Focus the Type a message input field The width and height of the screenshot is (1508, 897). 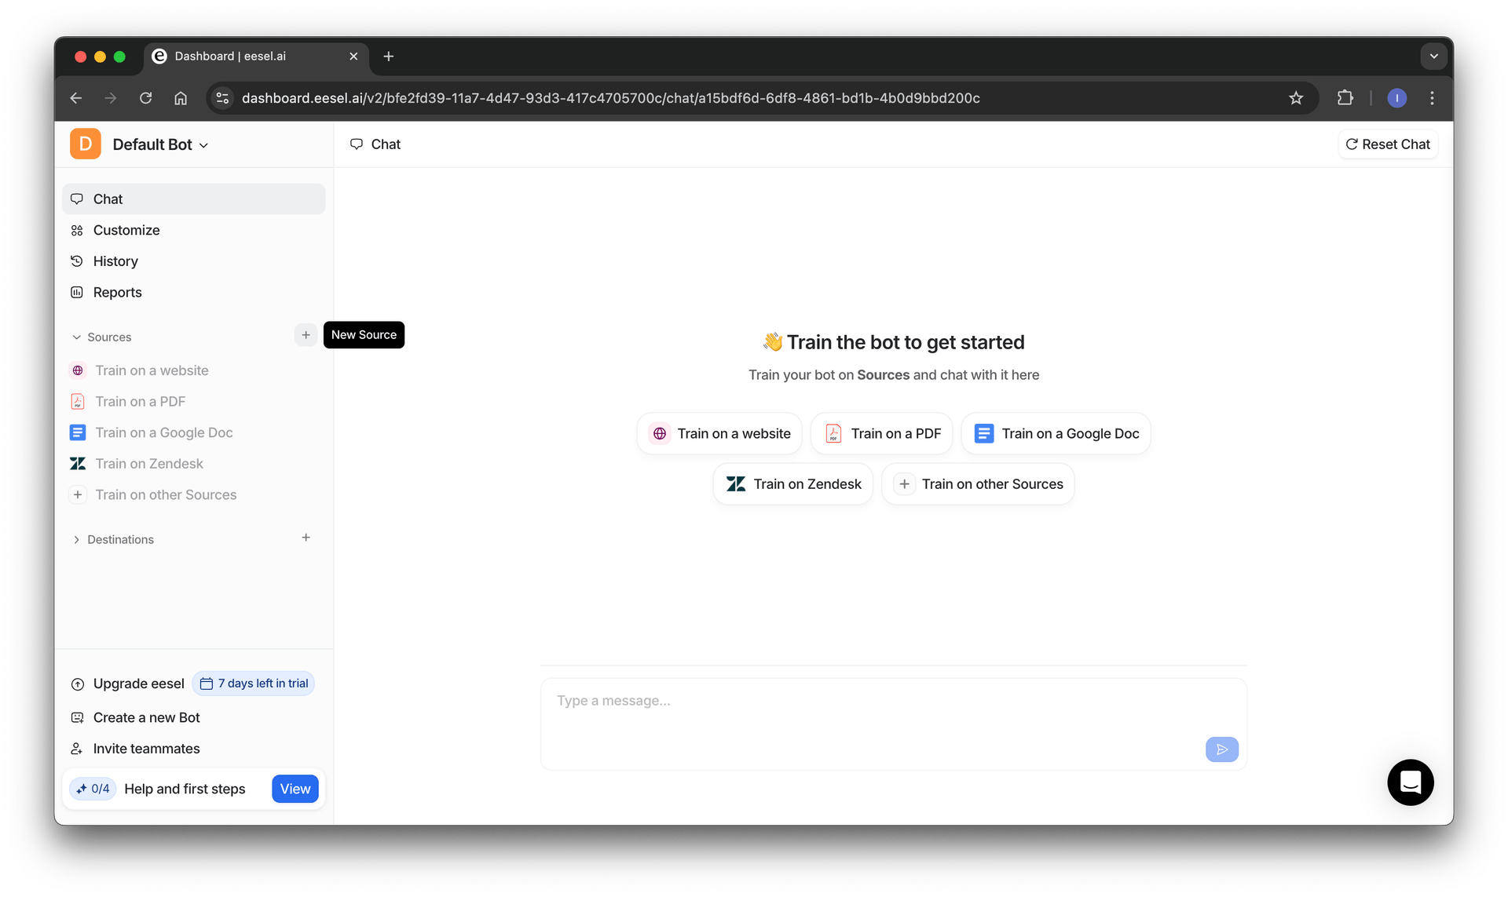tap(894, 724)
